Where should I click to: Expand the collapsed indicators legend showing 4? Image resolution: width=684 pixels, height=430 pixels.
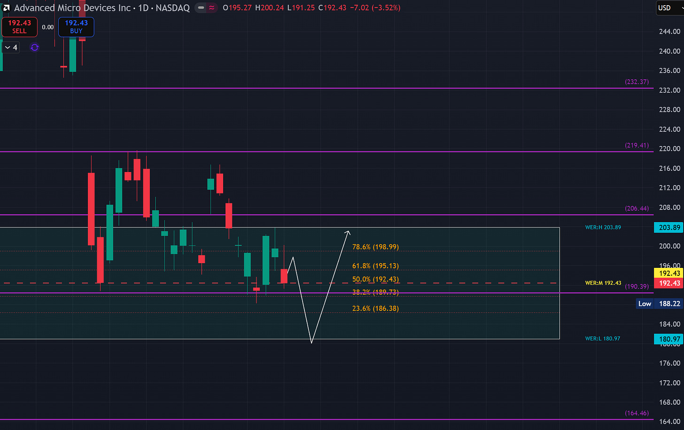point(11,47)
